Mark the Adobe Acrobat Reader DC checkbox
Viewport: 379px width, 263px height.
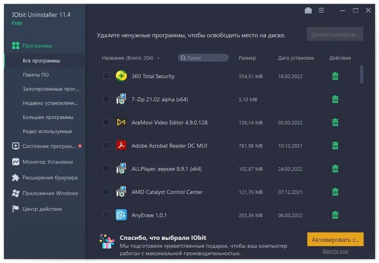(106, 145)
